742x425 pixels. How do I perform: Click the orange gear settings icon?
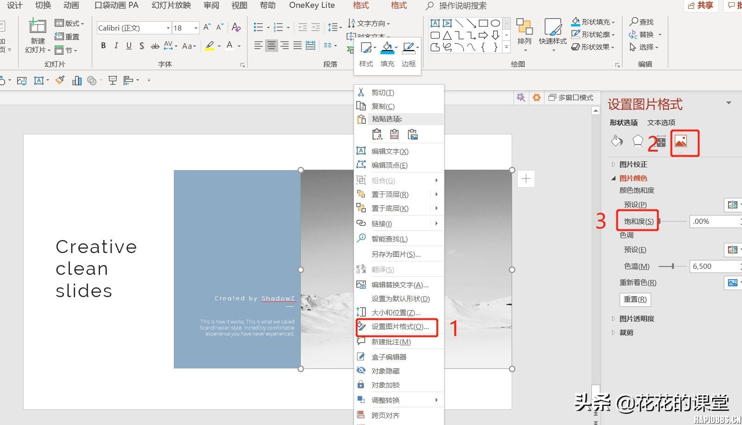pyautogui.click(x=537, y=97)
